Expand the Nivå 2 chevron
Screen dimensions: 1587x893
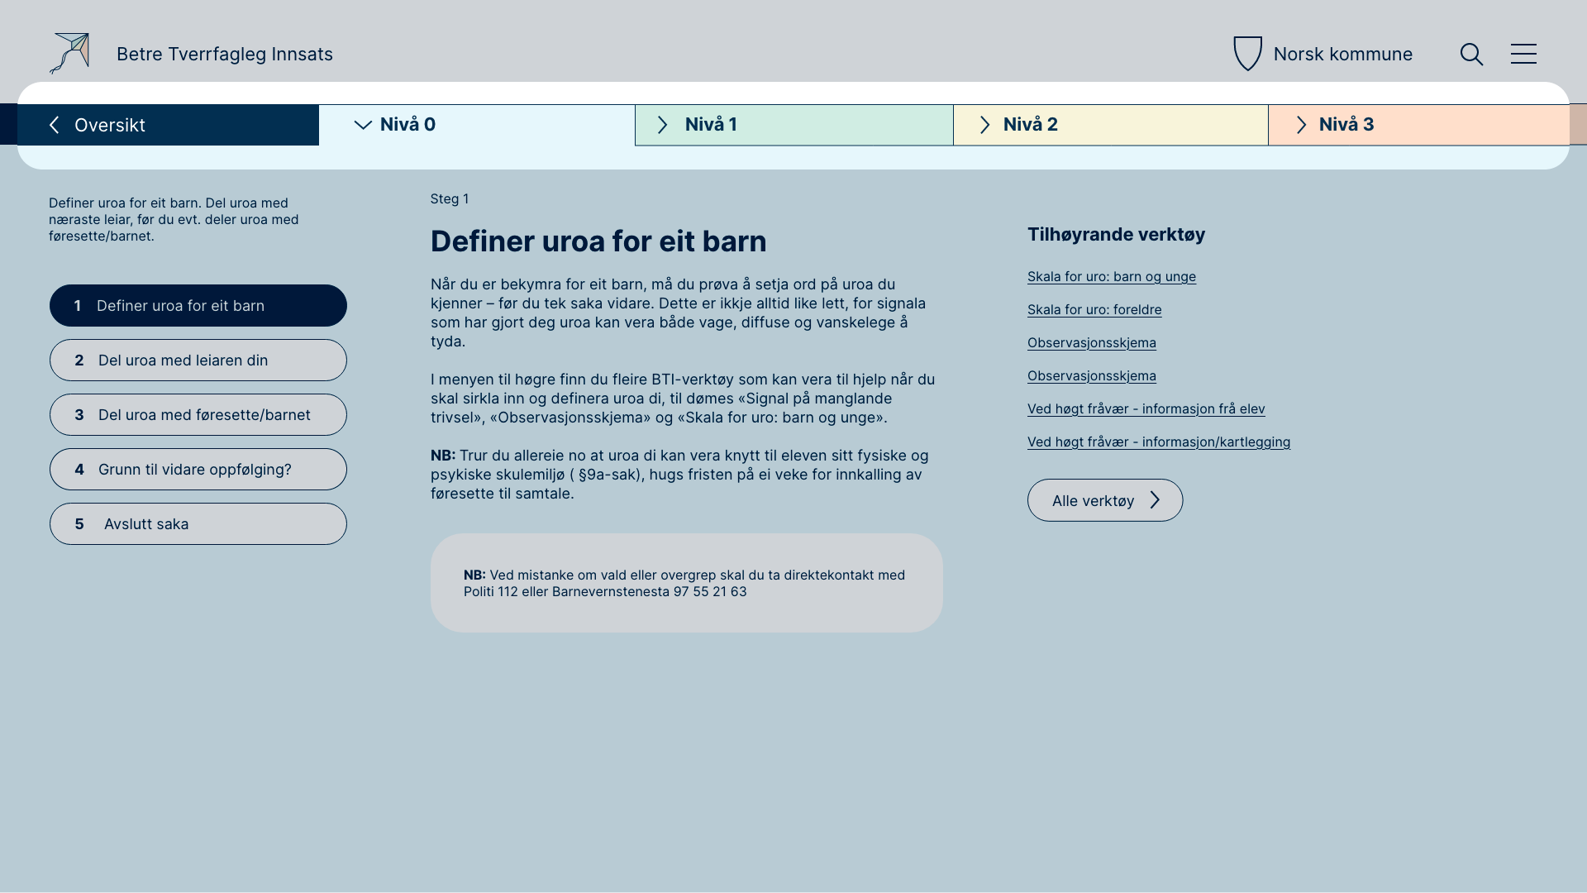tap(984, 125)
